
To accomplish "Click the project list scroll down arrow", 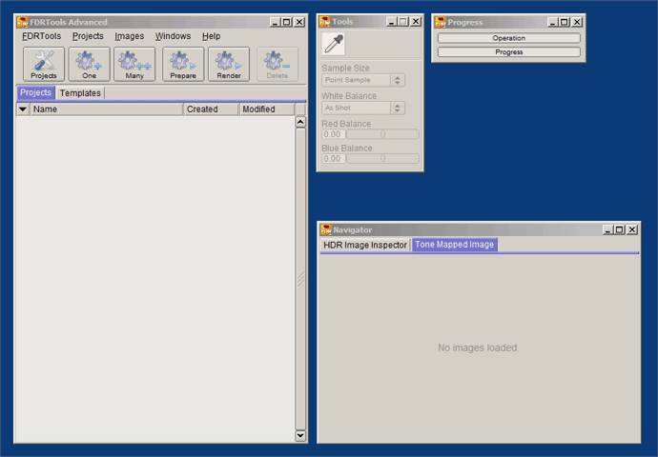I will click(300, 436).
